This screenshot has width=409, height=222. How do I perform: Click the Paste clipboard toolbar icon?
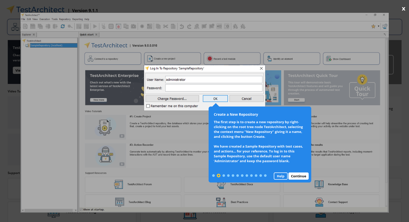(x=173, y=26)
